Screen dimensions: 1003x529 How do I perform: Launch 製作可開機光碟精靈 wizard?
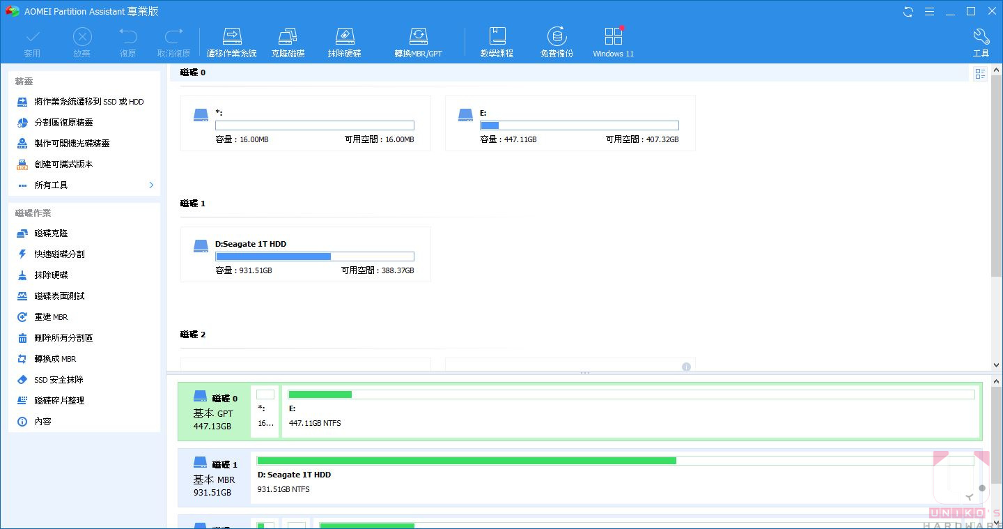[x=84, y=144]
